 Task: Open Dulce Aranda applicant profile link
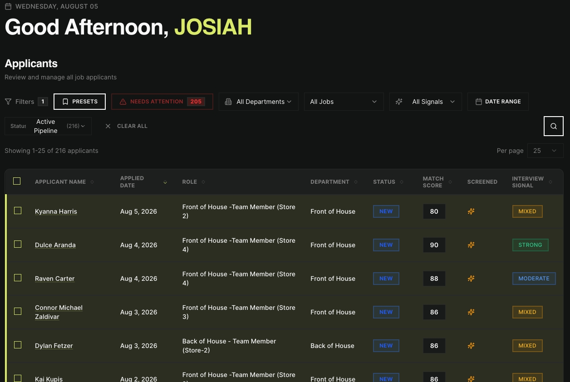[55, 245]
